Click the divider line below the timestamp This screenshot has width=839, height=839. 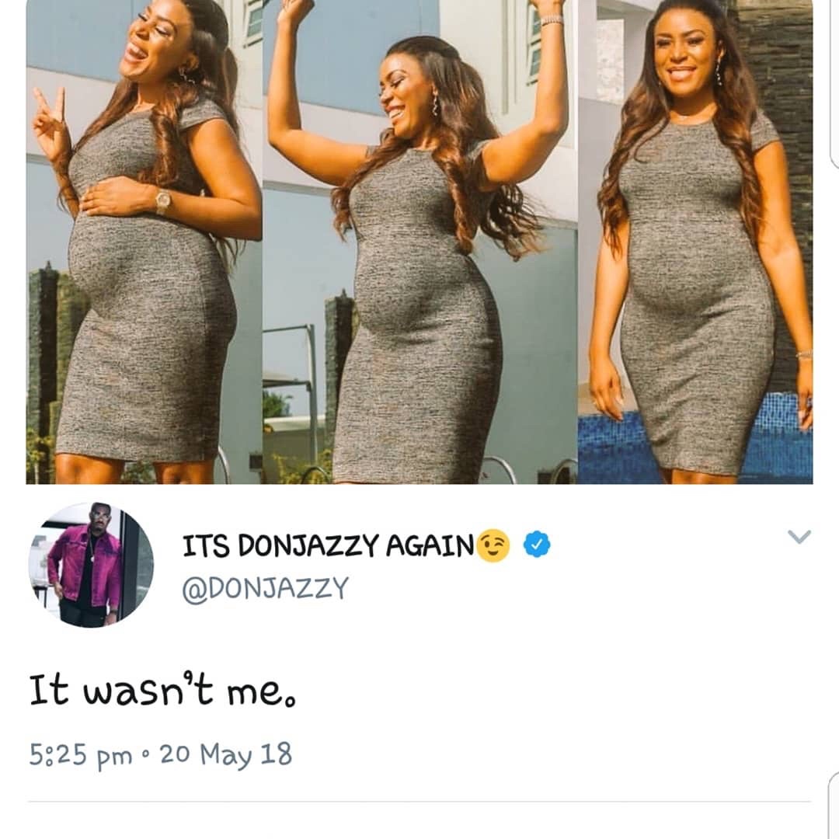coord(419,802)
